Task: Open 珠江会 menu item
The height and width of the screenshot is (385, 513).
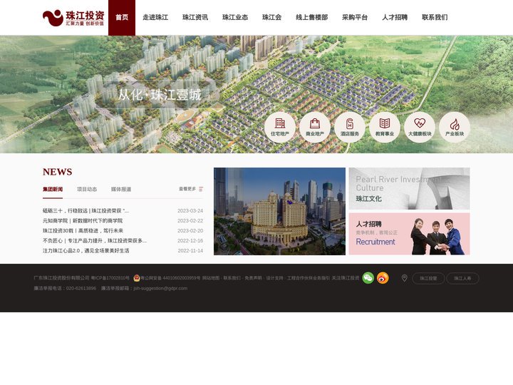Action: 272,17
